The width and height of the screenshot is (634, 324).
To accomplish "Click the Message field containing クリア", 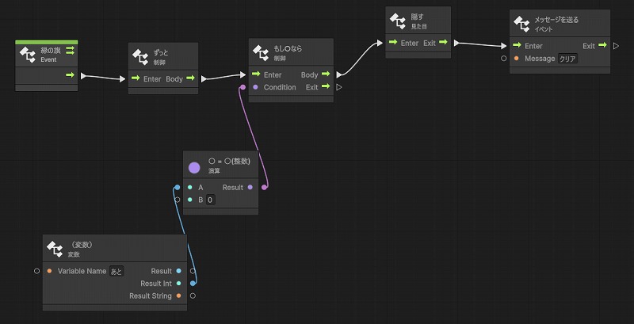I will pyautogui.click(x=568, y=59).
